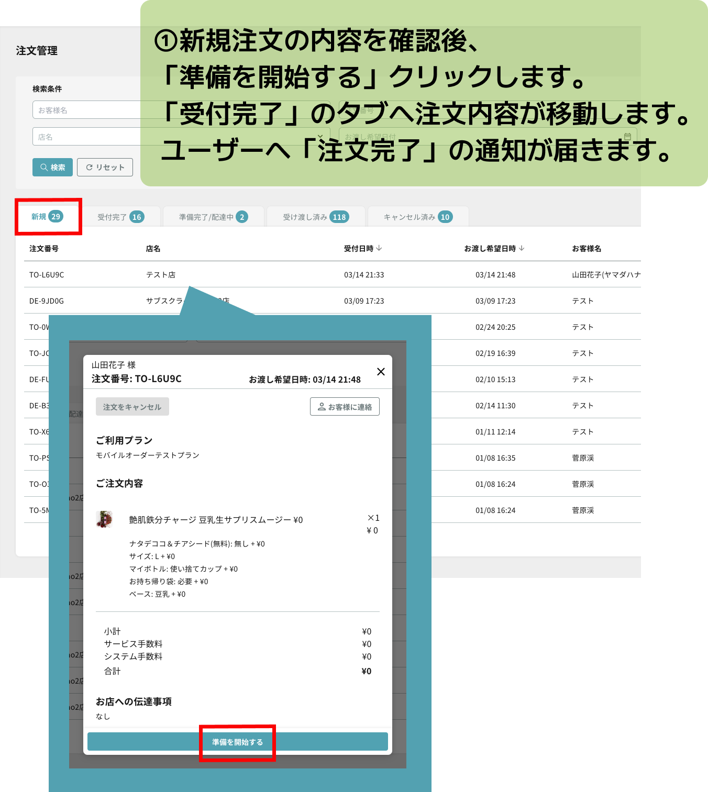Open calendar icon in お渡し希望日付 field
The image size is (708, 792).
coord(627,136)
